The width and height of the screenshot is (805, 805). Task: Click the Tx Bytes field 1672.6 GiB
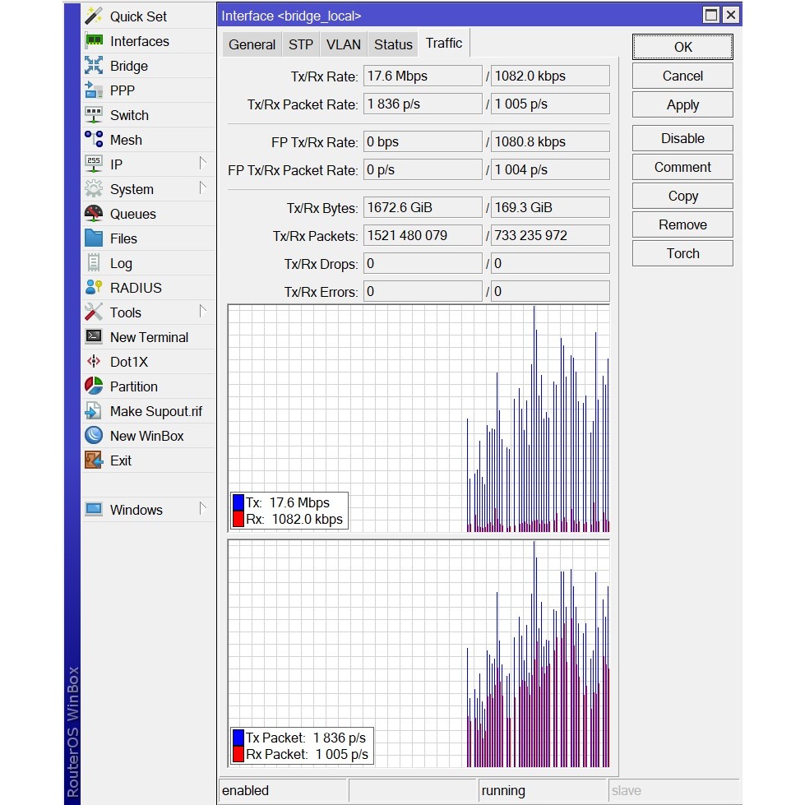point(423,207)
